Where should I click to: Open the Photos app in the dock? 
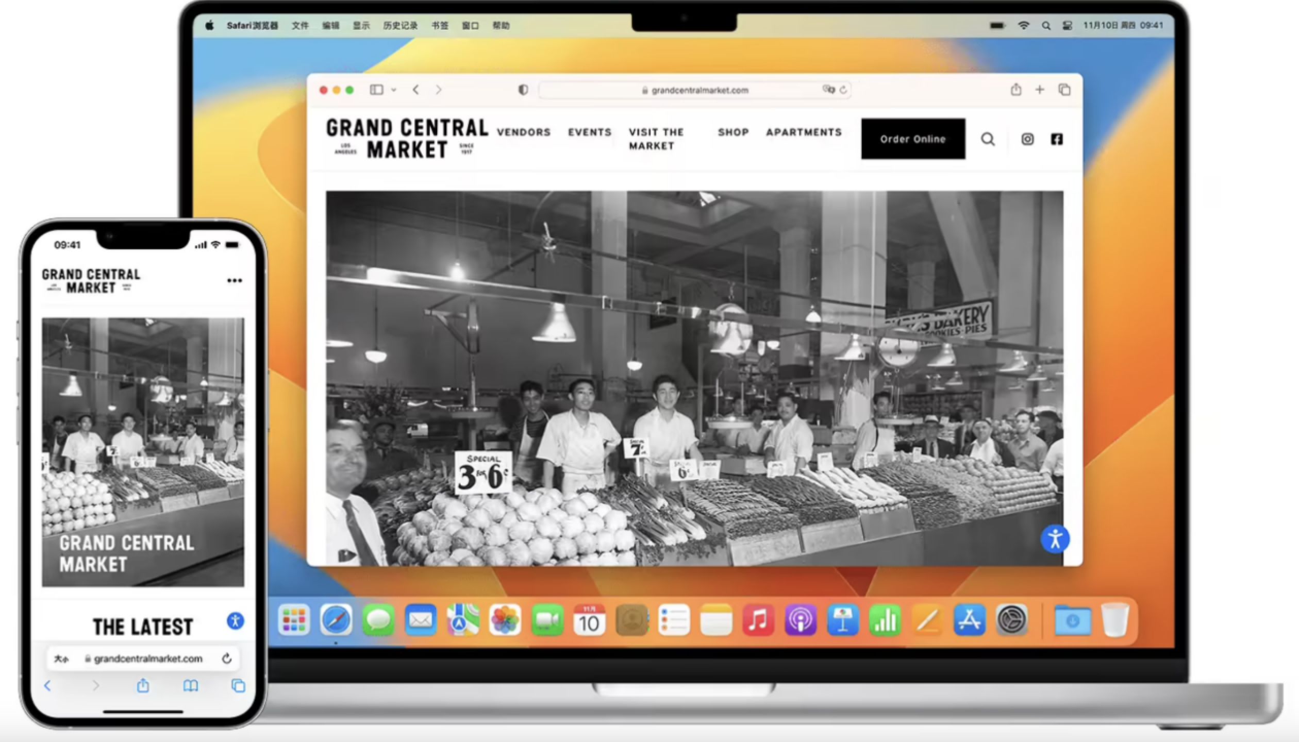tap(505, 620)
